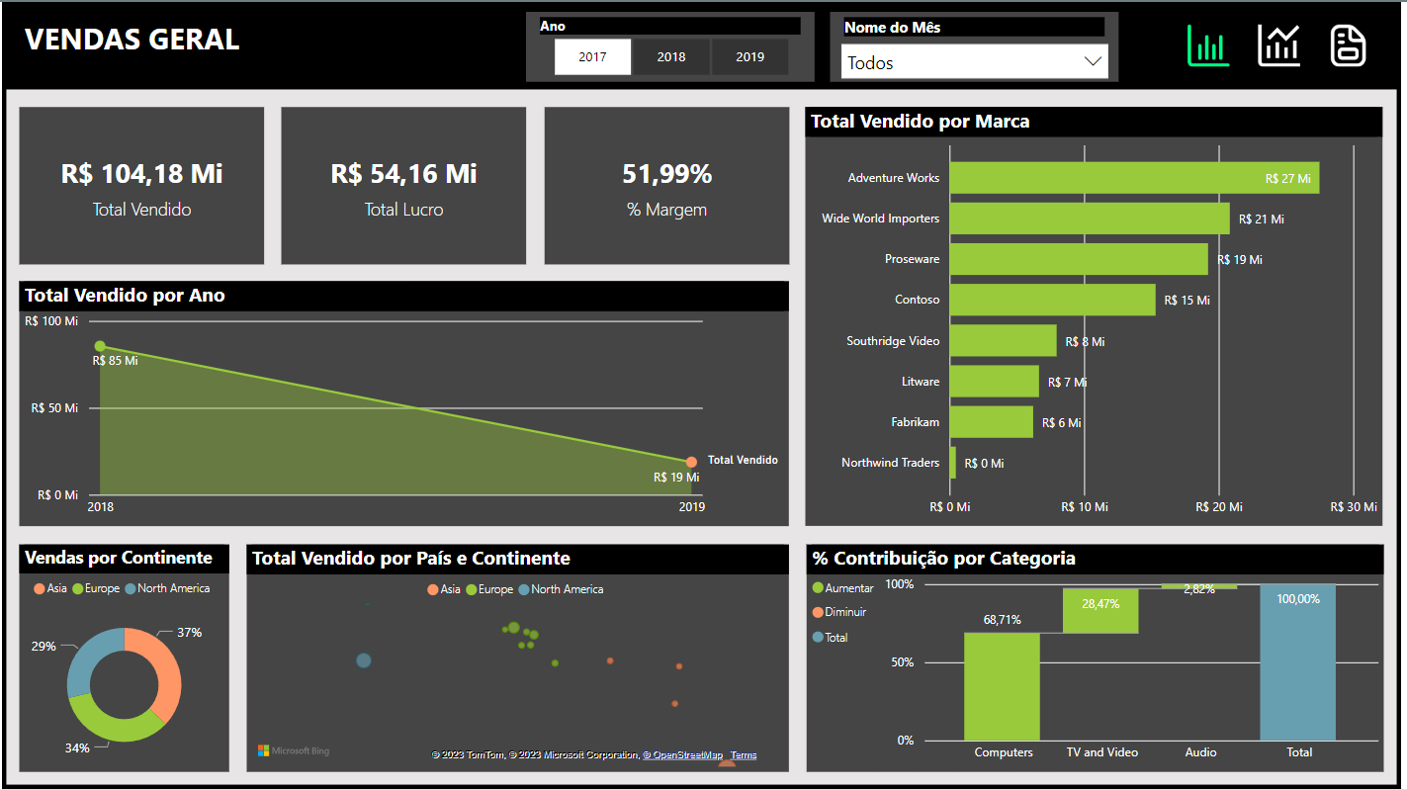Open the line-and-bar analytics page icon
The image size is (1407, 790).
click(1278, 45)
